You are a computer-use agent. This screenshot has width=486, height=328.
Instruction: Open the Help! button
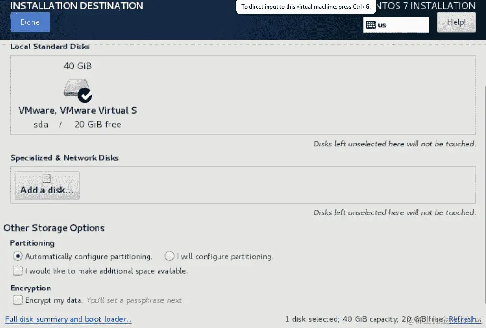click(x=456, y=22)
